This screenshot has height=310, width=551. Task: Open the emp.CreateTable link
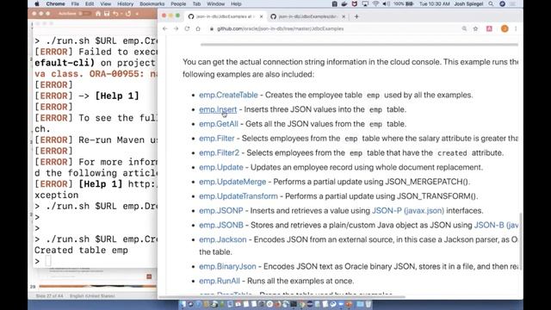[228, 95]
